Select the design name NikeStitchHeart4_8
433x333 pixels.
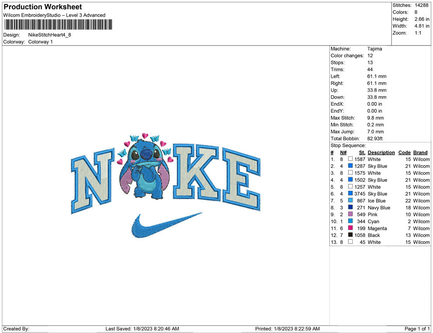click(x=50, y=35)
